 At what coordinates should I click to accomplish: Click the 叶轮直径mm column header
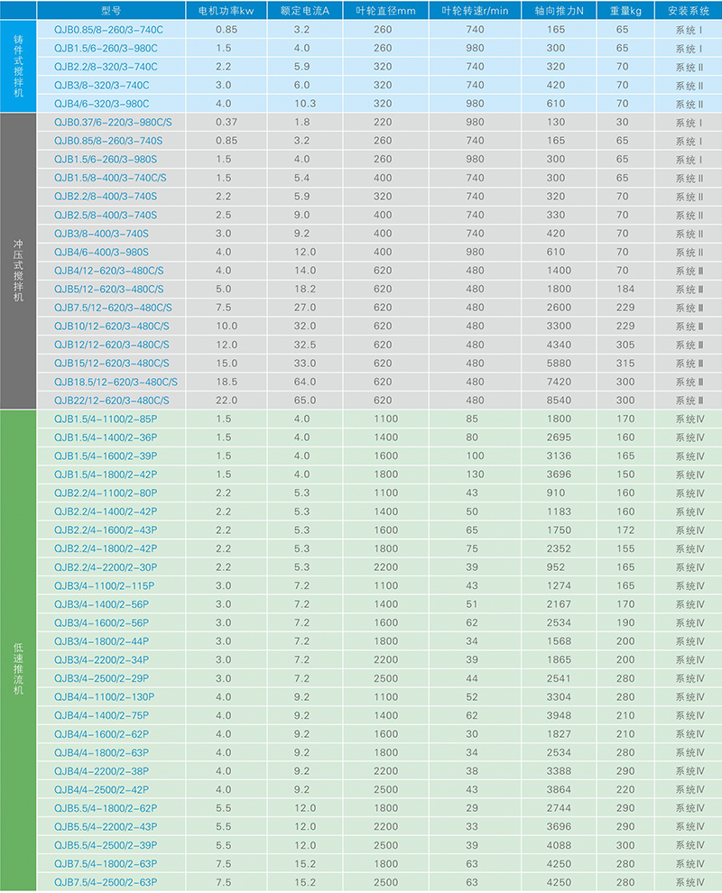(x=383, y=11)
